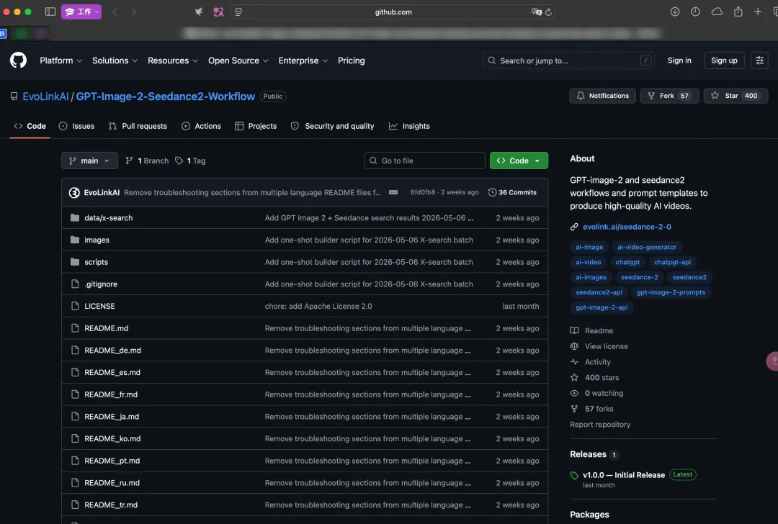
Task: Open the EvoLinkAI owner link
Action: (x=45, y=96)
